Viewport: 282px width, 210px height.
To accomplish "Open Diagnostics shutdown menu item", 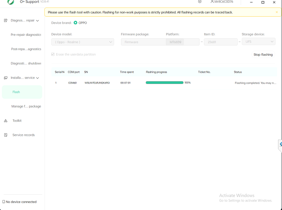I will click(x=26, y=63).
